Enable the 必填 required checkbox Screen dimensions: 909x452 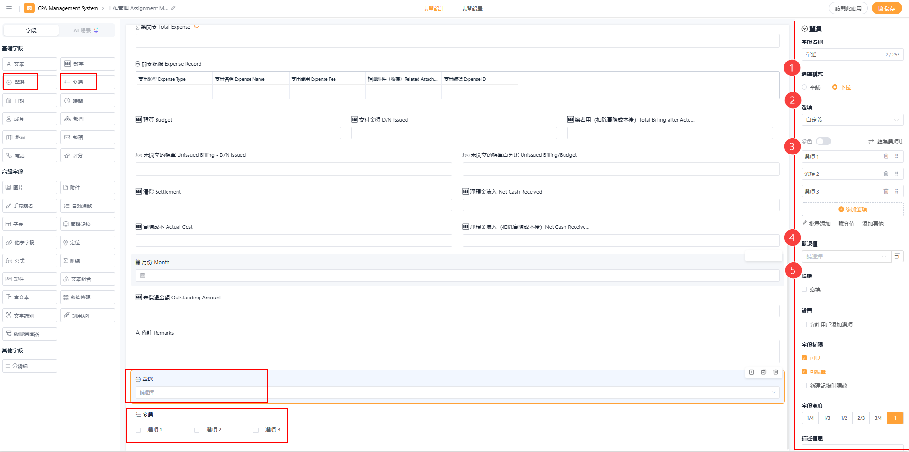click(x=805, y=289)
